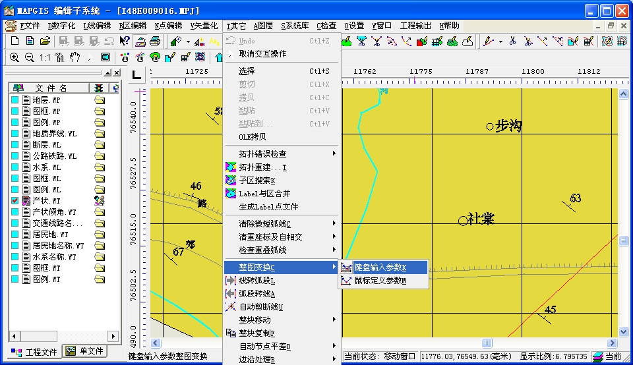
Task: Toggle the state box for 图例.WT
Action: 15,279
